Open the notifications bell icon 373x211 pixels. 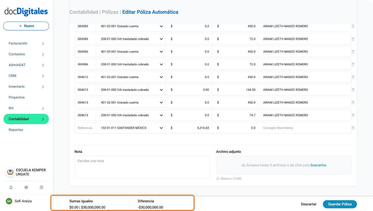coord(10,187)
